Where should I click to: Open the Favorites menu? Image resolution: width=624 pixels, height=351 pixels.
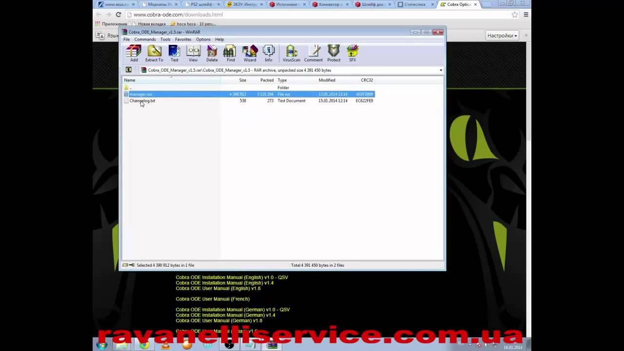click(x=183, y=39)
